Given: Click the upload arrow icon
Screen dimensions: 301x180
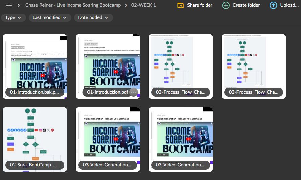Looking at the screenshot, I should click(273, 5).
